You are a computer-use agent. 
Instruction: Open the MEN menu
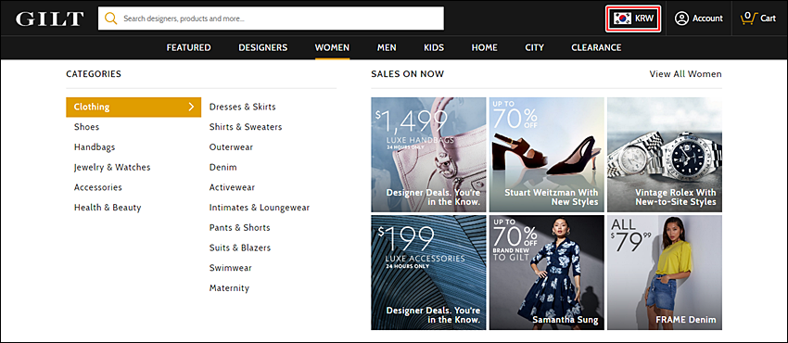coord(387,47)
